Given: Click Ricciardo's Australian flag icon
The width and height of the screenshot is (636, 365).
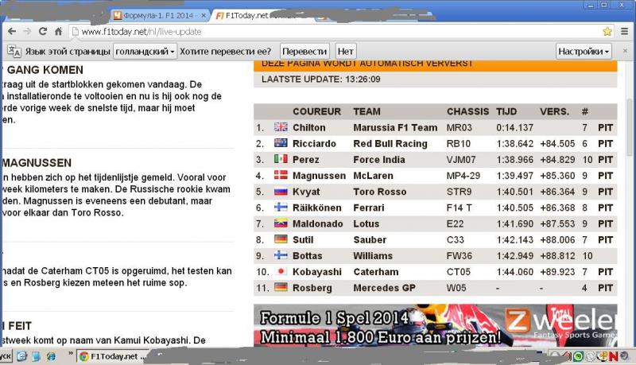Looking at the screenshot, I should [x=281, y=143].
